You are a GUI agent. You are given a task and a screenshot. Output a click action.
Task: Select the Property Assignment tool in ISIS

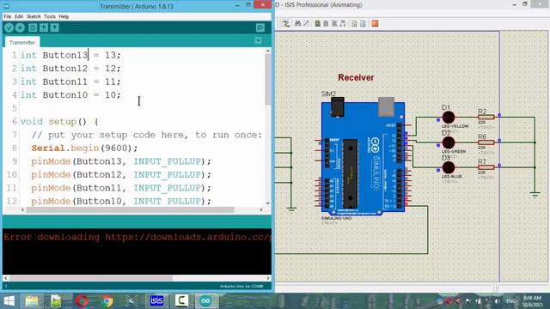click(306, 23)
